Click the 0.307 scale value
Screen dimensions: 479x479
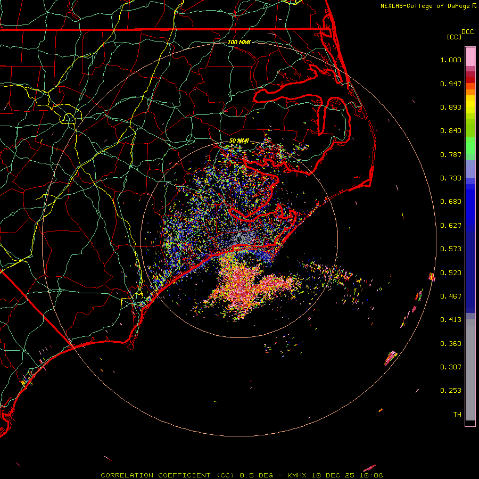[x=451, y=367]
